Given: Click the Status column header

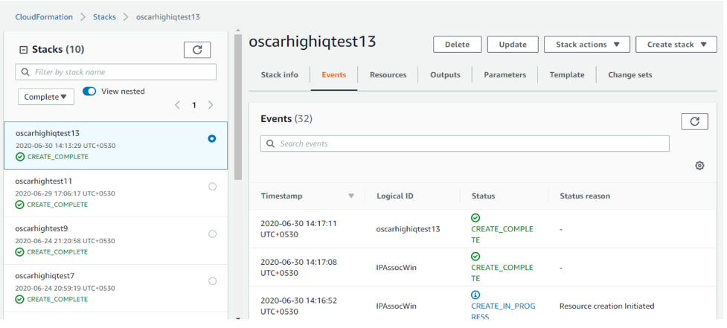Looking at the screenshot, I should (x=483, y=196).
